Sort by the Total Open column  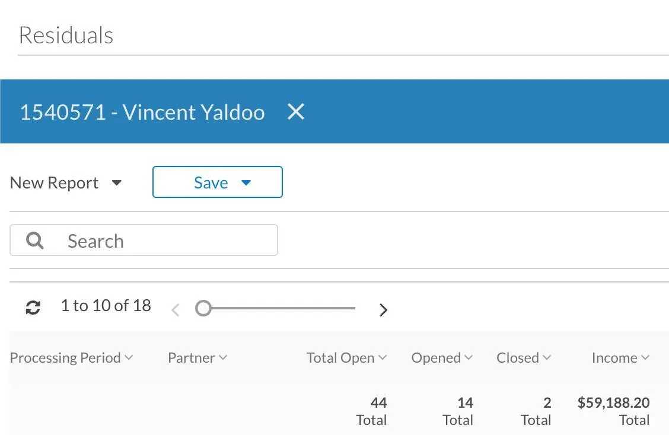click(340, 358)
